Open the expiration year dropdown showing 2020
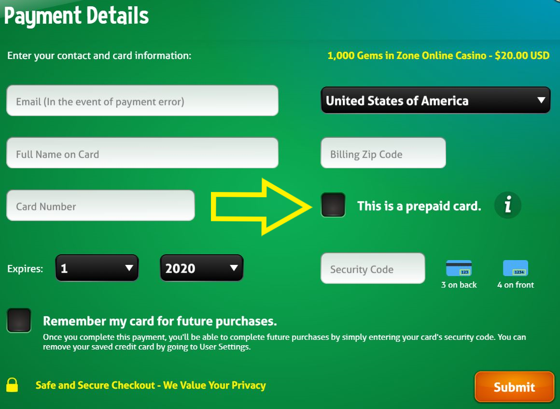 point(201,268)
